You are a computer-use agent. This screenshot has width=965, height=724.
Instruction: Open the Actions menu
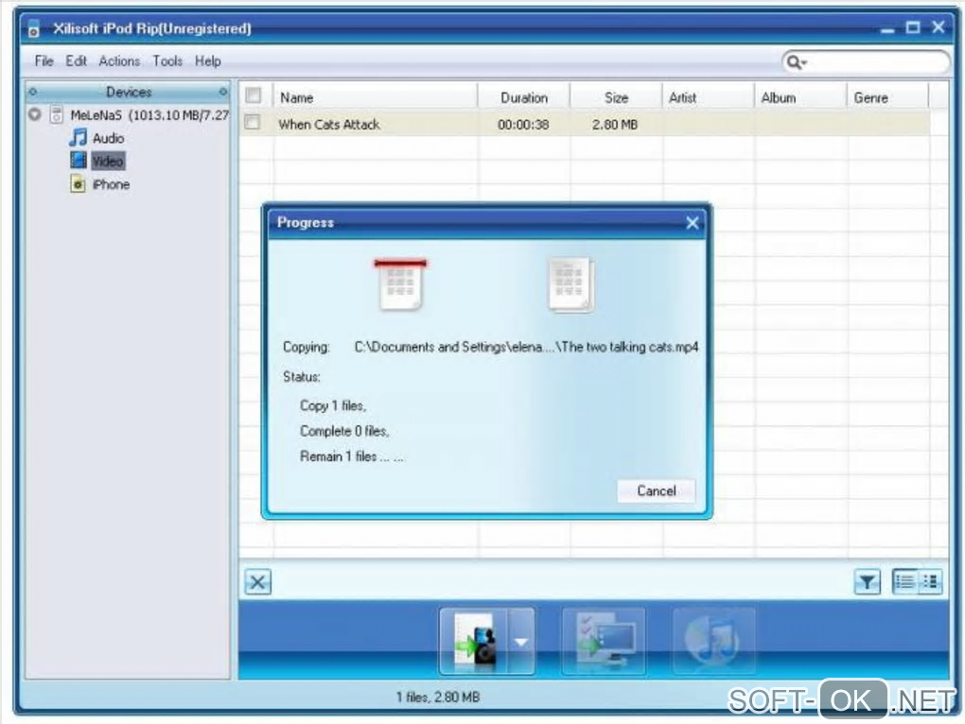tap(119, 60)
